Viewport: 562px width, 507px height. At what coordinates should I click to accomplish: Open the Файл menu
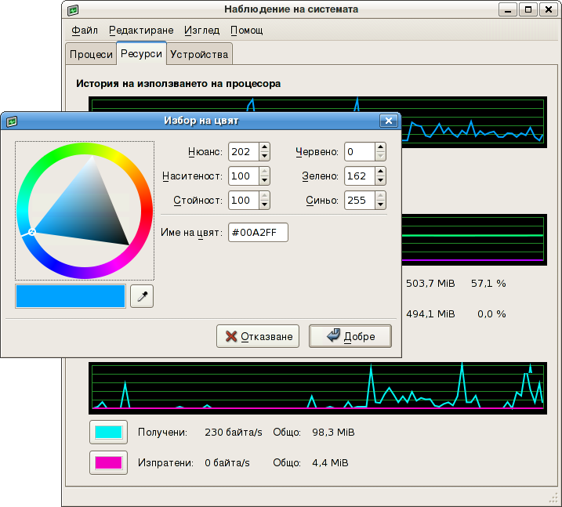click(84, 31)
